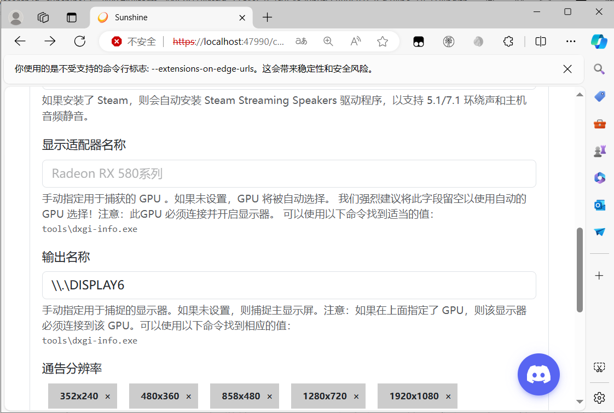Open the sidebar games chess icon

click(600, 151)
